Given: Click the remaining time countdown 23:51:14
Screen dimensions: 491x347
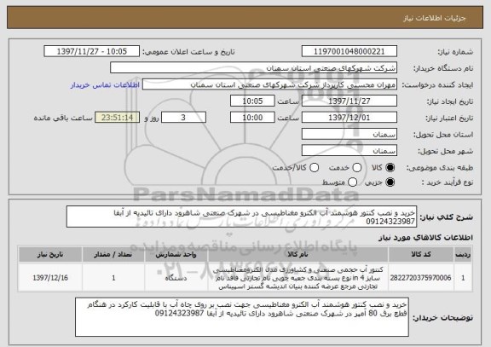Looking at the screenshot, I should point(117,118).
